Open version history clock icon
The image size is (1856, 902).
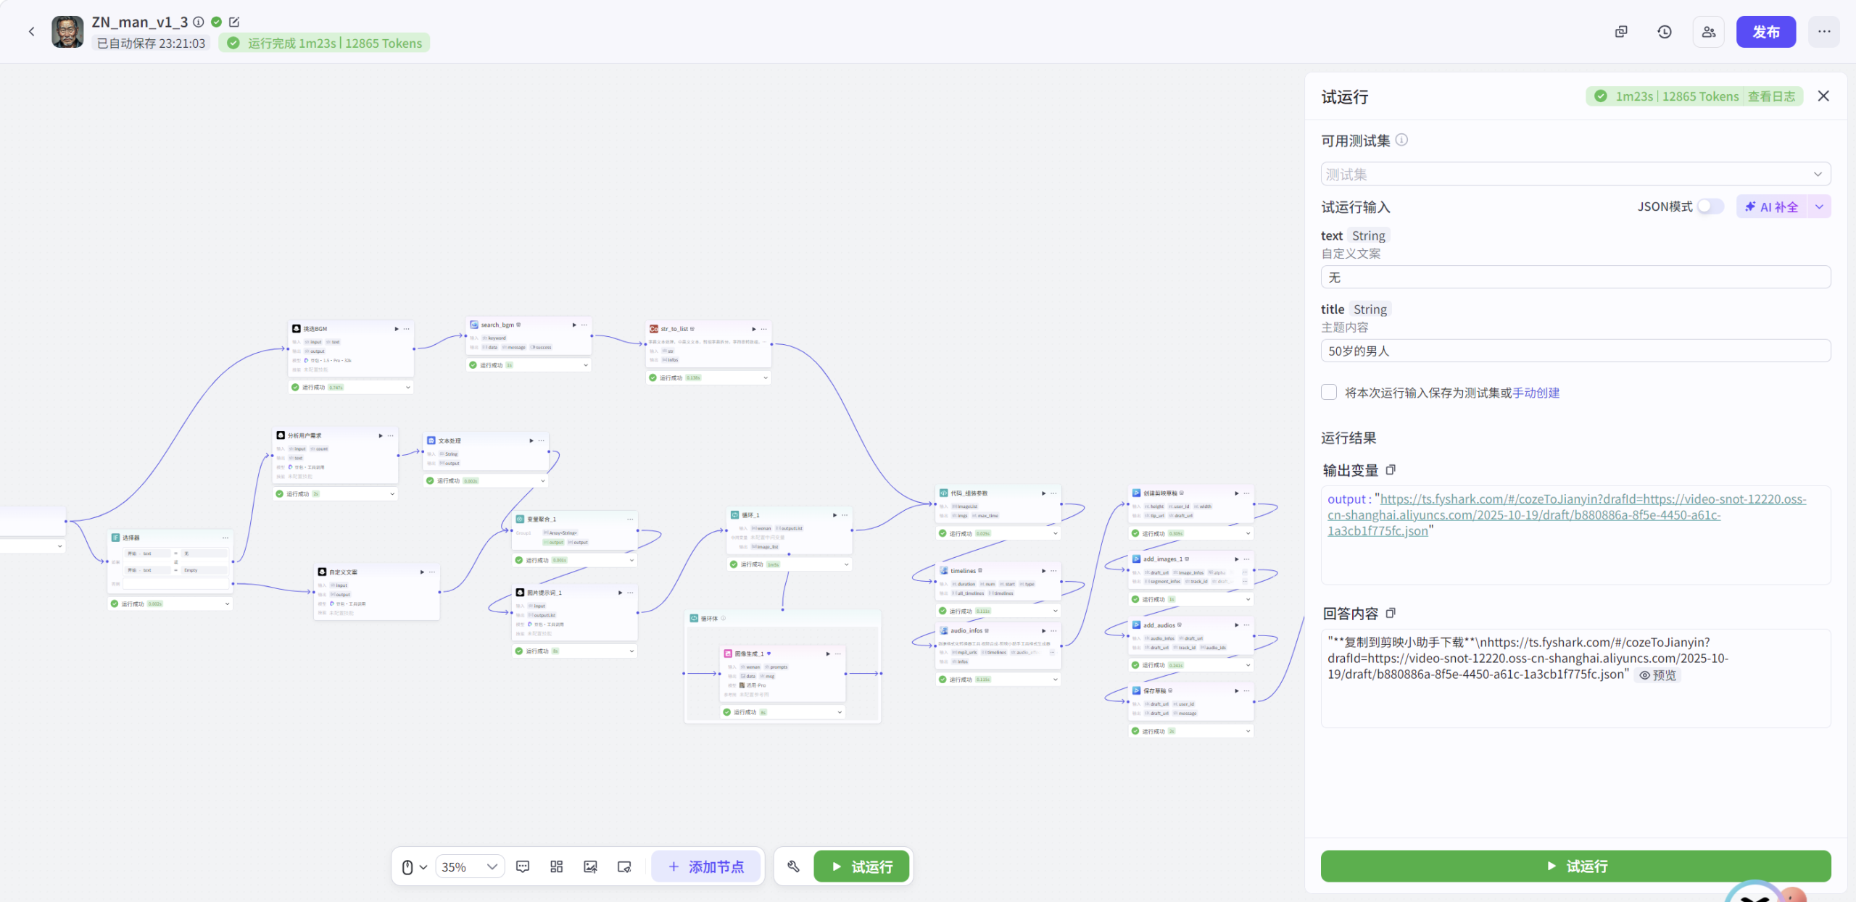click(x=1665, y=32)
